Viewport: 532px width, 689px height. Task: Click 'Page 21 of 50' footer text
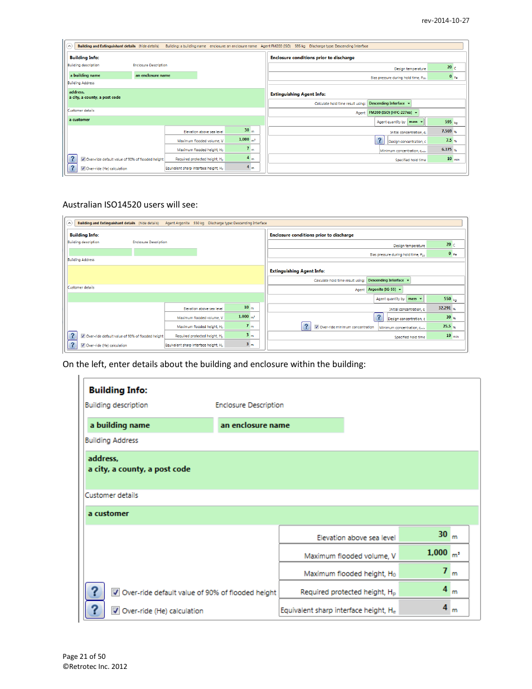[x=84, y=657]
